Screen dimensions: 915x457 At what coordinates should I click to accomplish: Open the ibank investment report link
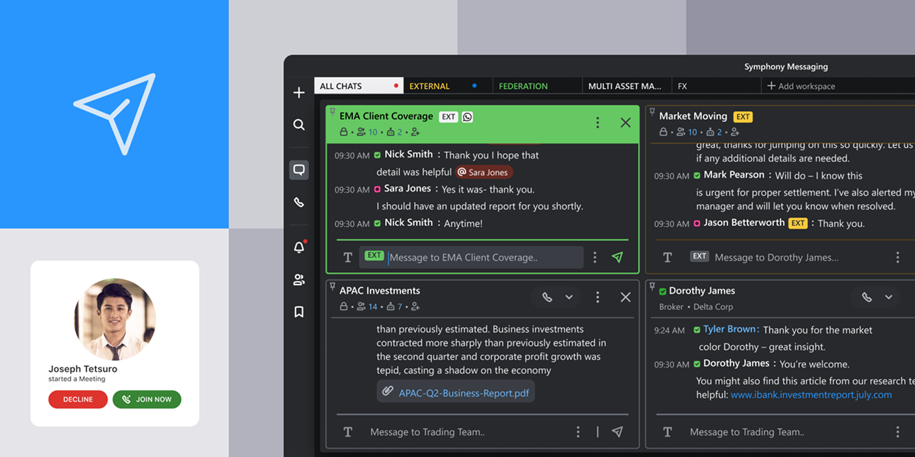coord(810,394)
